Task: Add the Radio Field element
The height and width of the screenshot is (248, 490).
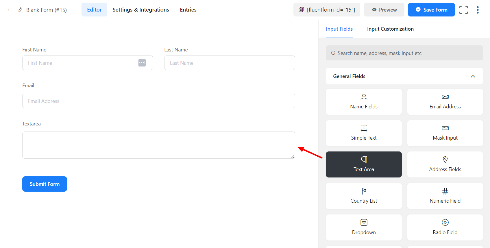Action: [x=445, y=227]
